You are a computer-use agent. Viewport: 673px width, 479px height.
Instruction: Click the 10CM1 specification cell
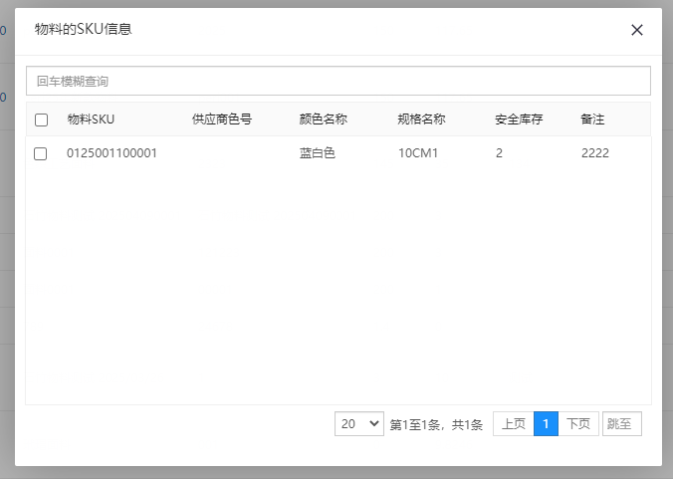418,153
